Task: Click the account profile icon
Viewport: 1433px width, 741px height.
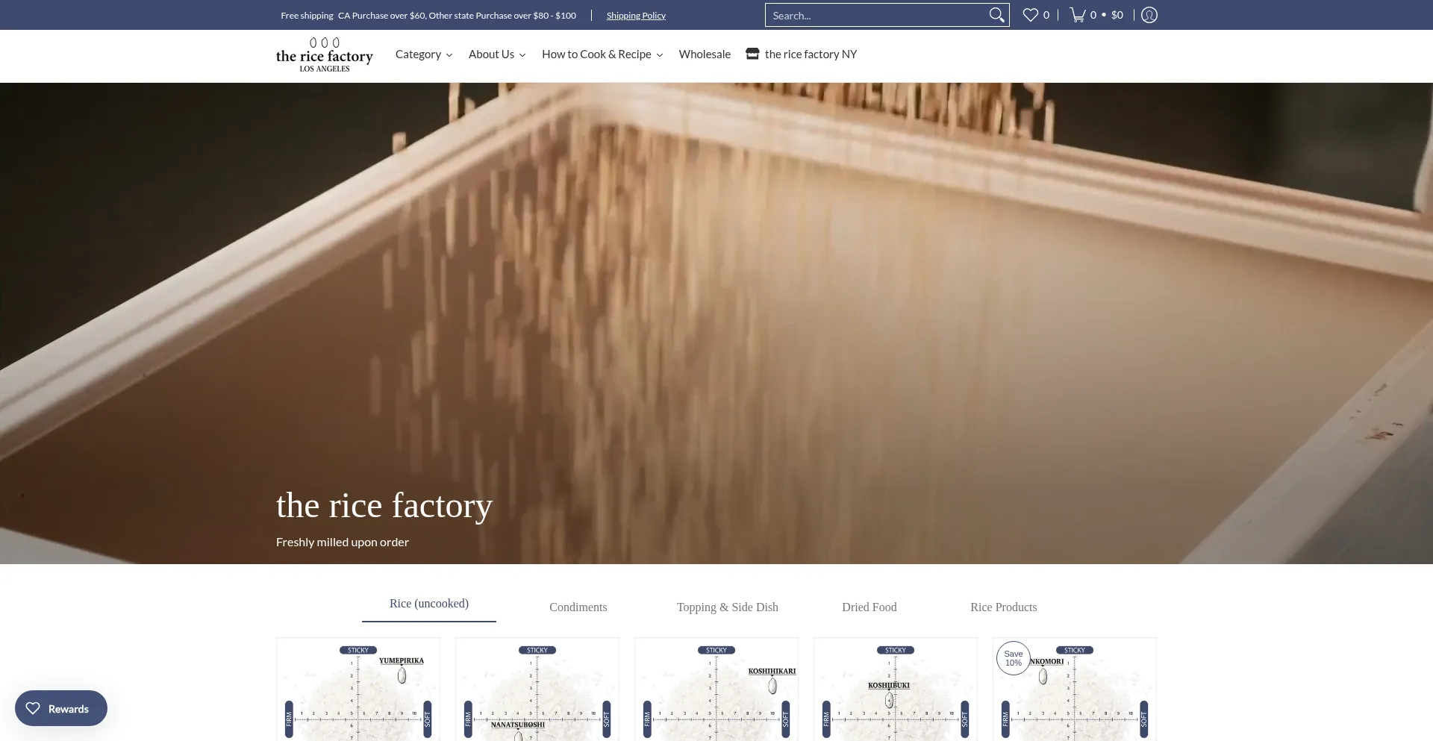Action: click(1149, 15)
